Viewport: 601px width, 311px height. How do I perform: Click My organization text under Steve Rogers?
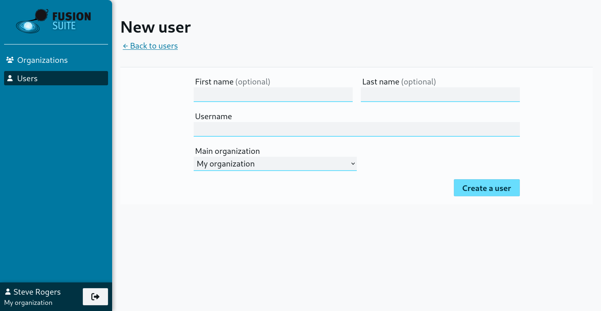(28, 302)
